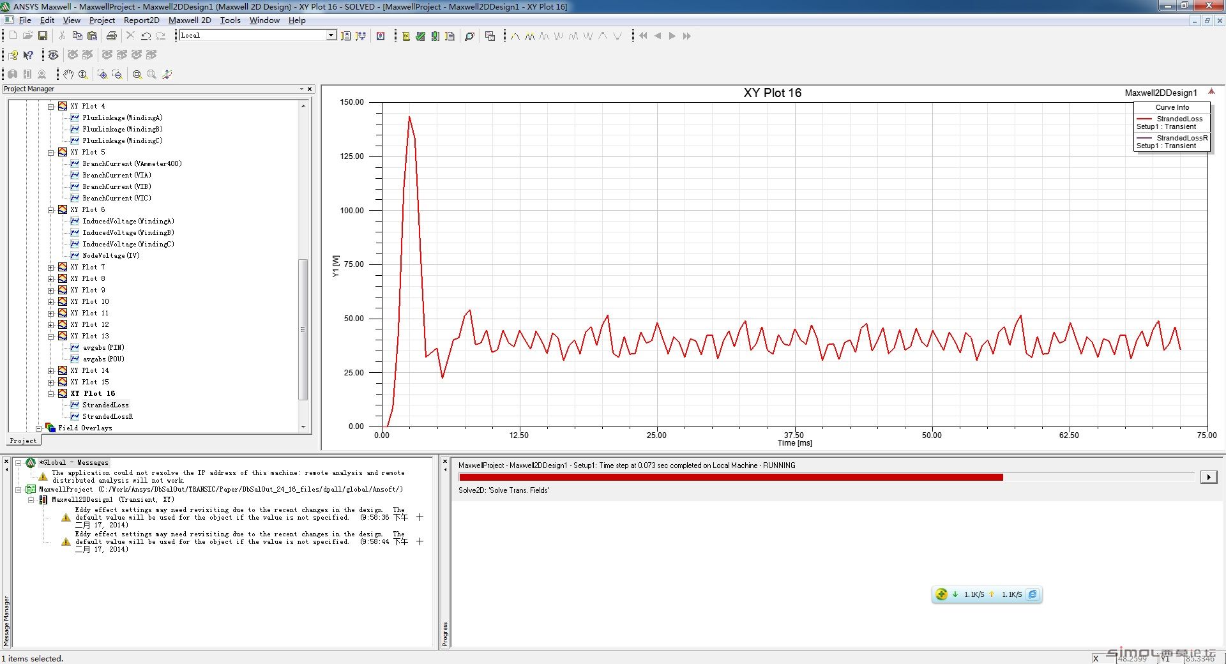Select StrandedLossR trace in project tree
This screenshot has width=1226, height=664.
107,416
